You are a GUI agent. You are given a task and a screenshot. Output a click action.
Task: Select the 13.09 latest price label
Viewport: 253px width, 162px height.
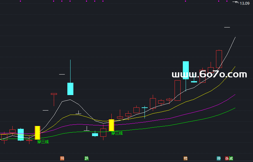click(x=244, y=3)
